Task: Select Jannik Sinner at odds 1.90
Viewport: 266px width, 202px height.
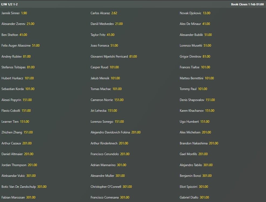Action: tap(24, 13)
